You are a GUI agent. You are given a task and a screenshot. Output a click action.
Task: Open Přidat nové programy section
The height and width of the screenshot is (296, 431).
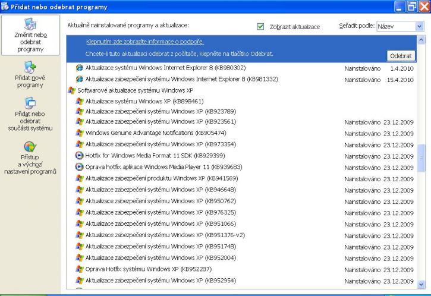tap(30, 74)
